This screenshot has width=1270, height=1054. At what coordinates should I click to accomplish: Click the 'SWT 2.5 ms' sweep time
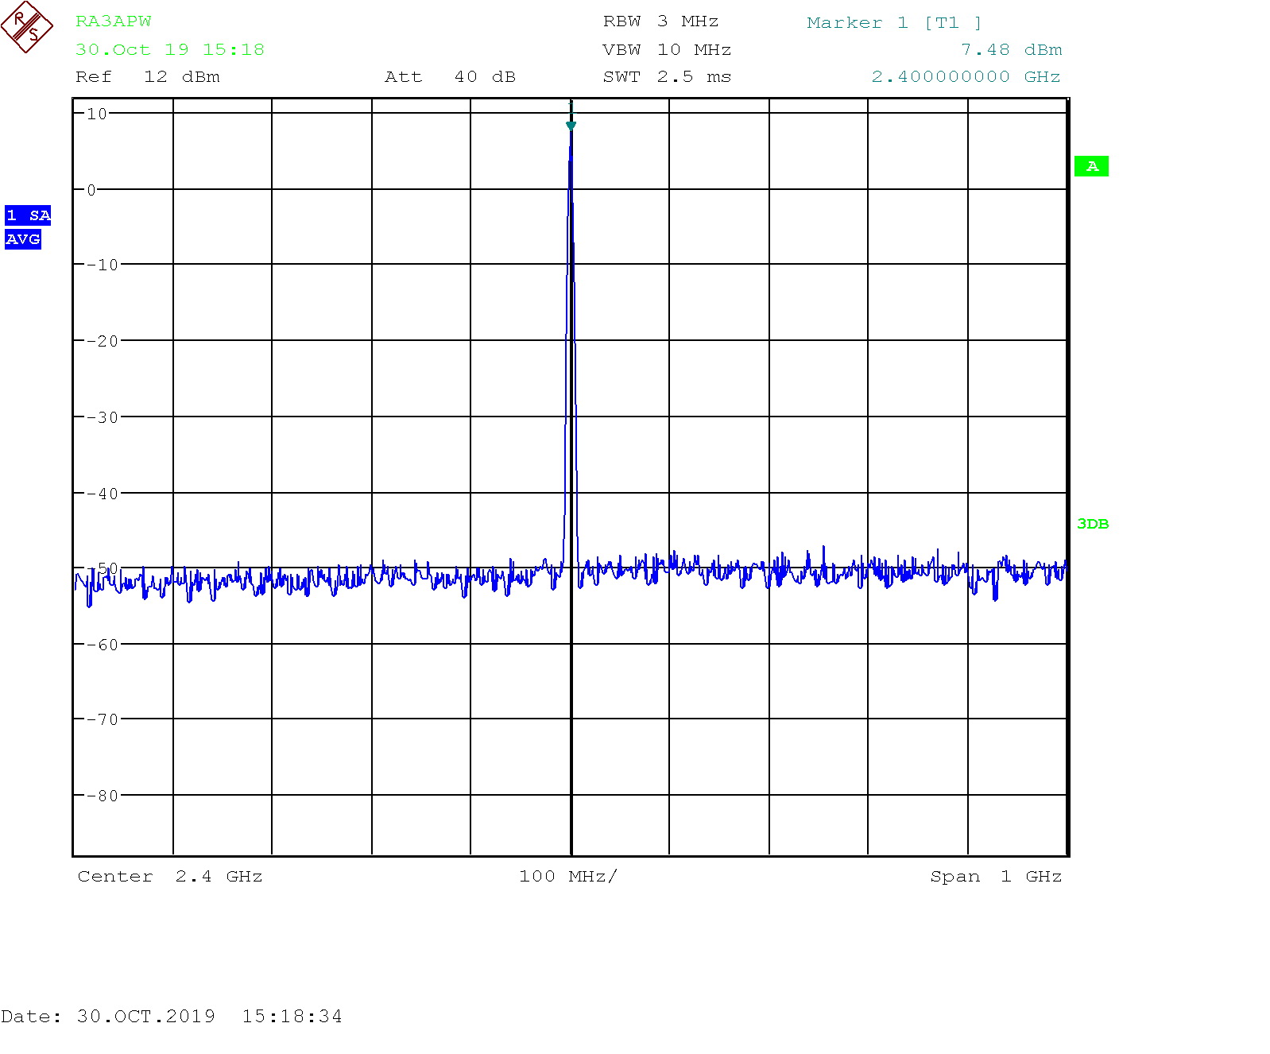click(x=668, y=77)
